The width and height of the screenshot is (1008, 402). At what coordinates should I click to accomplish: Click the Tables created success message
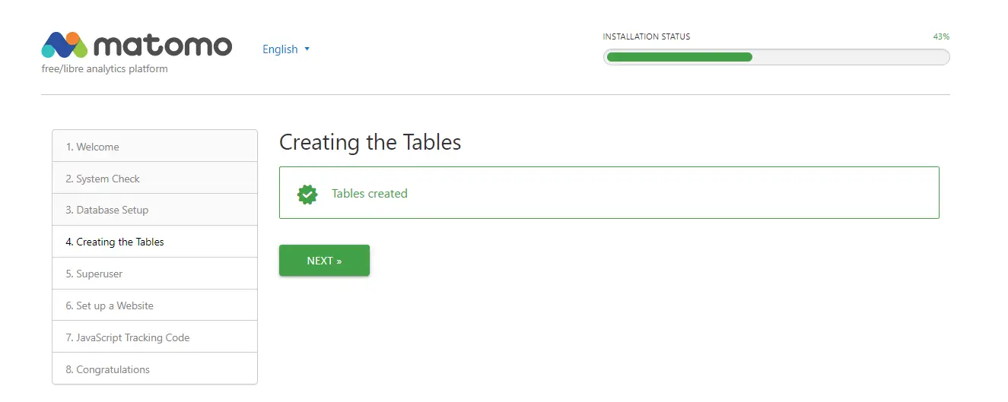(370, 194)
